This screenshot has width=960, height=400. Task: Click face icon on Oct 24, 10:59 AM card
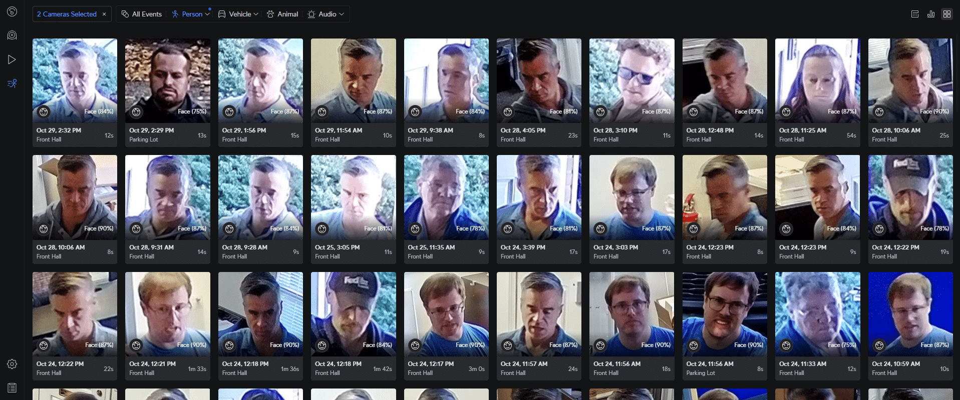click(879, 345)
